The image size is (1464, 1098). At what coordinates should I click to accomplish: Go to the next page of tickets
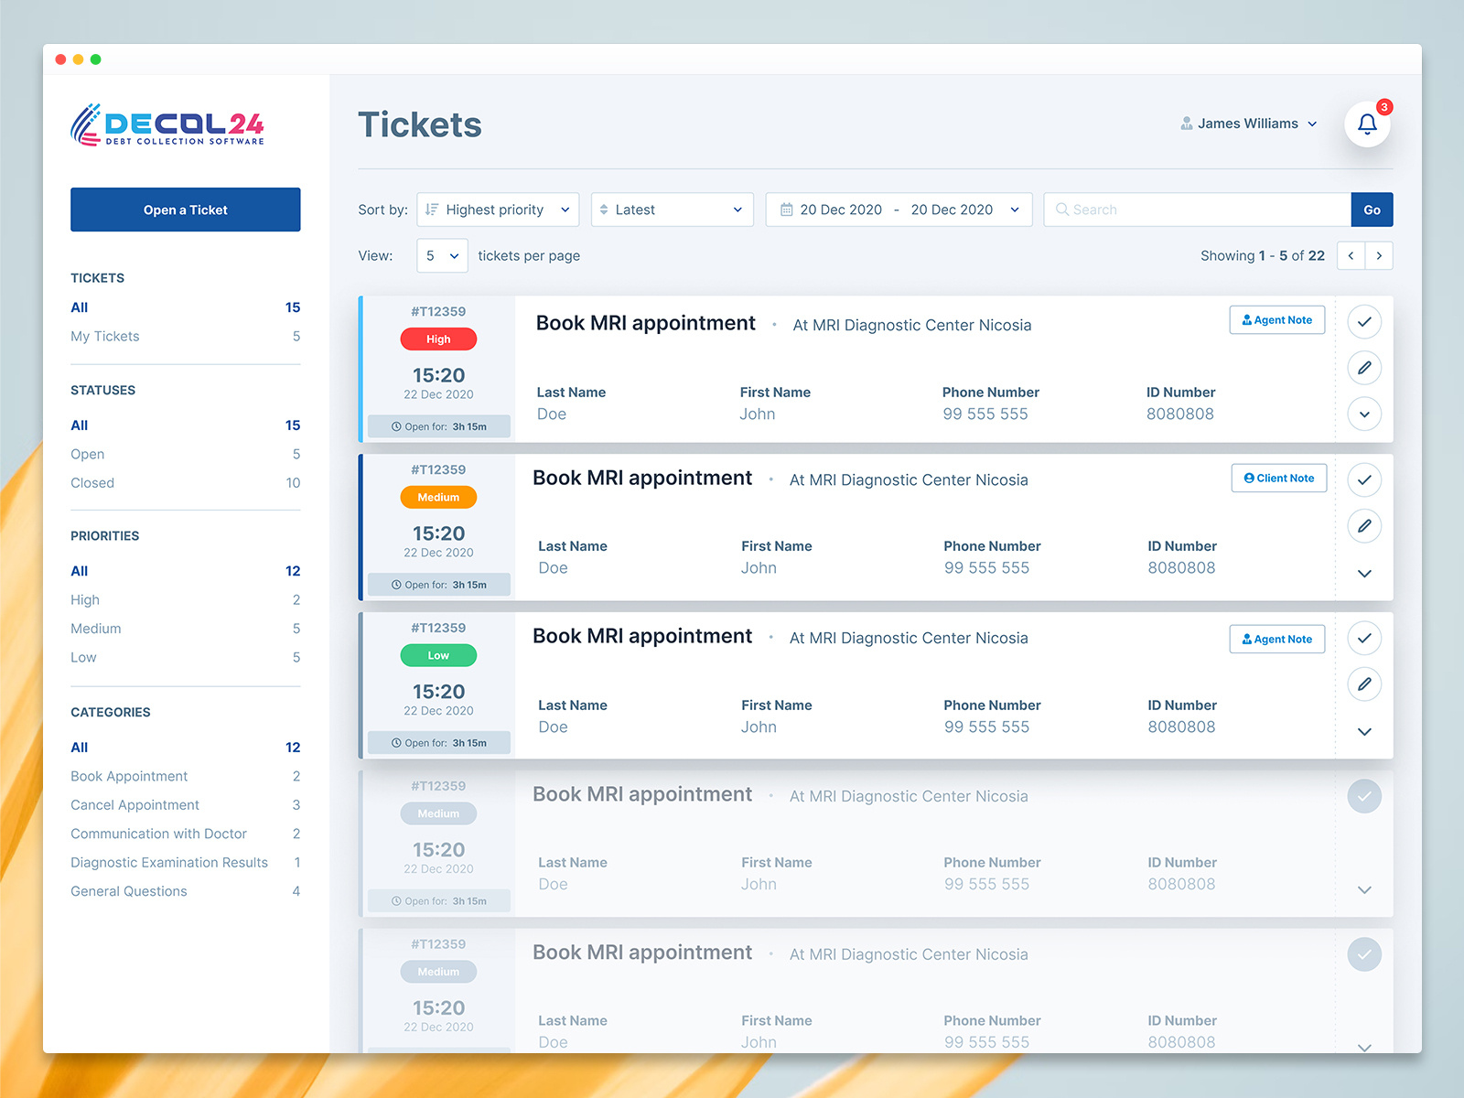(x=1379, y=255)
